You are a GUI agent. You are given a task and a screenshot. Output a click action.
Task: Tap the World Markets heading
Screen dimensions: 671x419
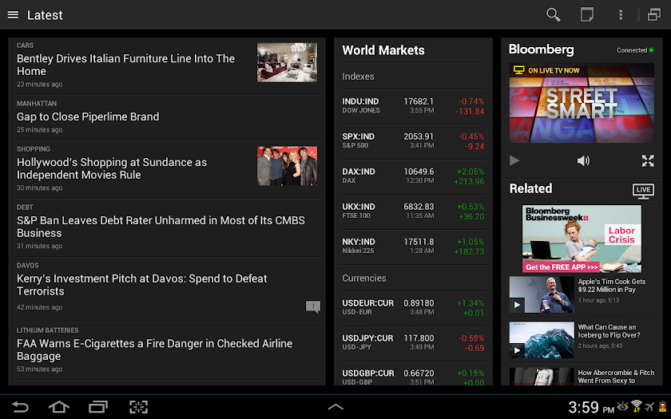[x=383, y=50]
